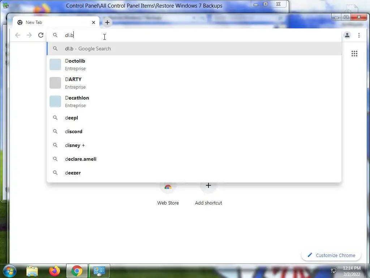370x278 pixels.
Task: Open a new tab with the plus button
Action: pos(107,22)
